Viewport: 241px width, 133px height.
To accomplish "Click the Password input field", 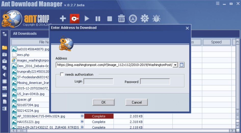I will (155, 82).
